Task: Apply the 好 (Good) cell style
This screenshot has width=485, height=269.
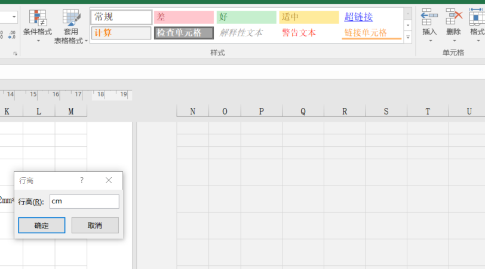Action: click(x=246, y=17)
